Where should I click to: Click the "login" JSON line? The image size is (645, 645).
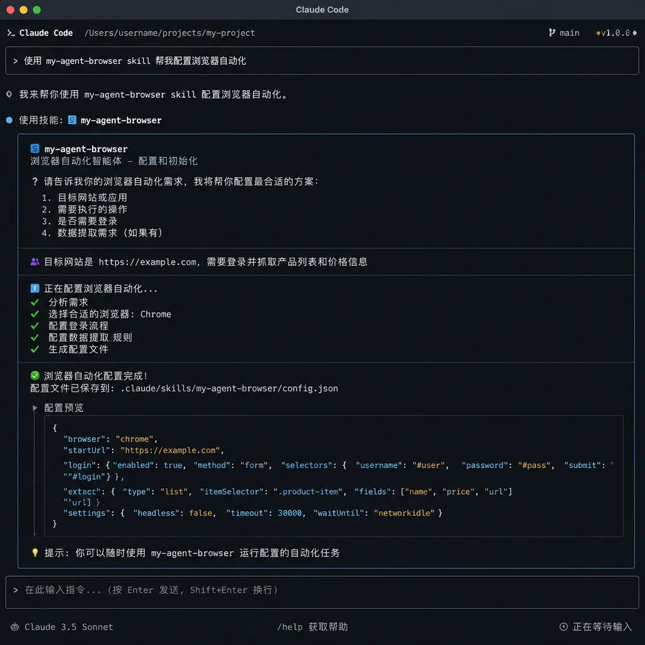(338, 471)
